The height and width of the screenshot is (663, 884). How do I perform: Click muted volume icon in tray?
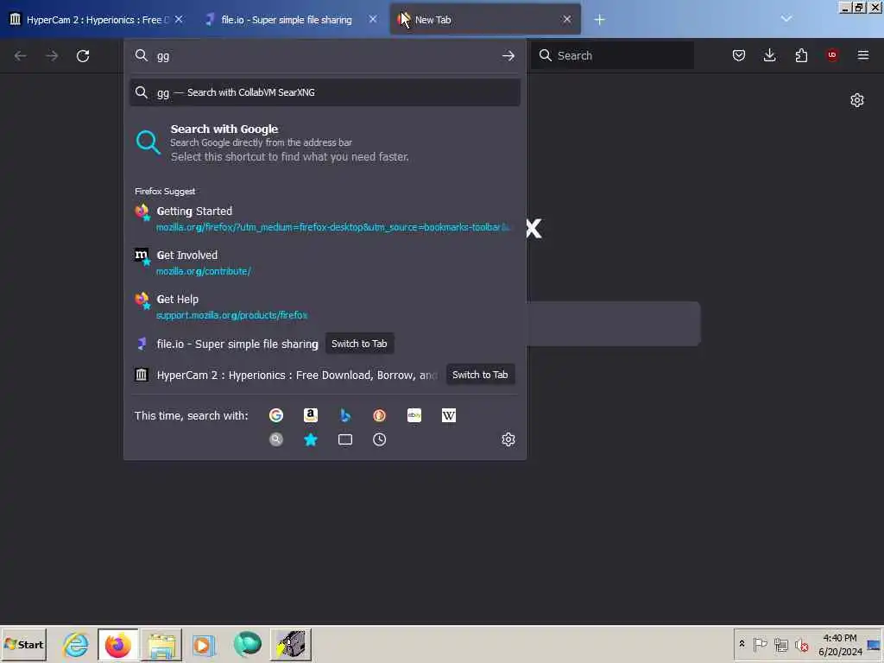(801, 644)
